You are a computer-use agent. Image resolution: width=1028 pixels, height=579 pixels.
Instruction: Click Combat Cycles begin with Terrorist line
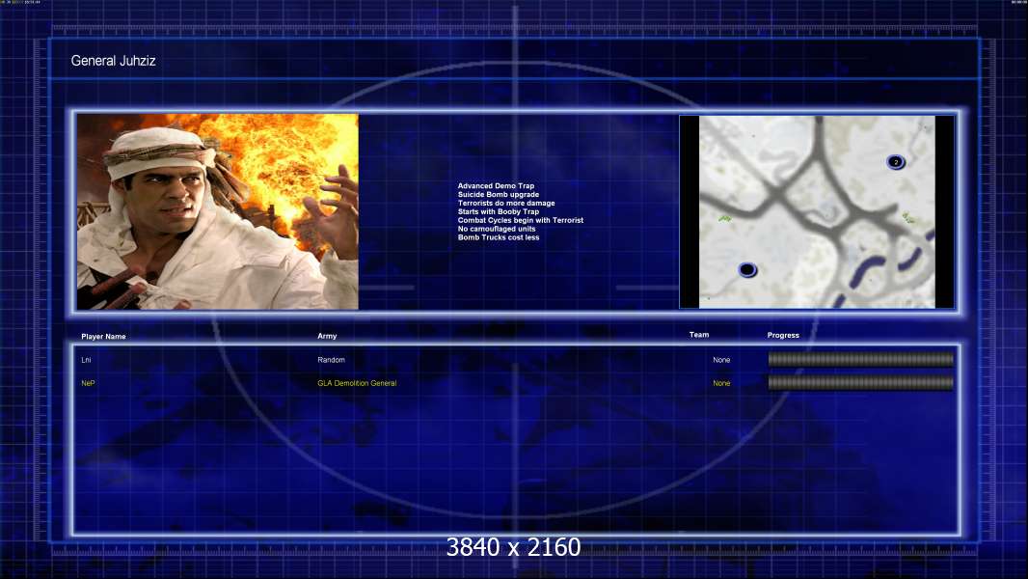pos(521,220)
